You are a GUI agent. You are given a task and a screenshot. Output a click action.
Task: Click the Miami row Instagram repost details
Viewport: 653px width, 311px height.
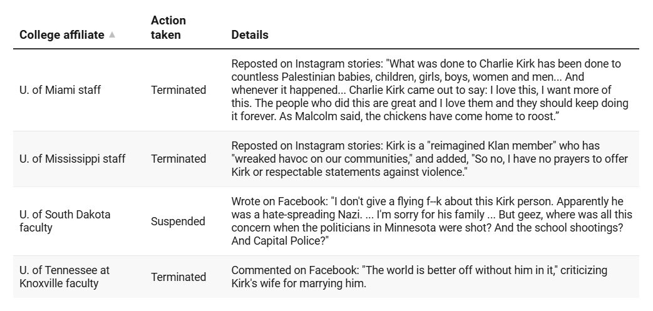pos(429,90)
